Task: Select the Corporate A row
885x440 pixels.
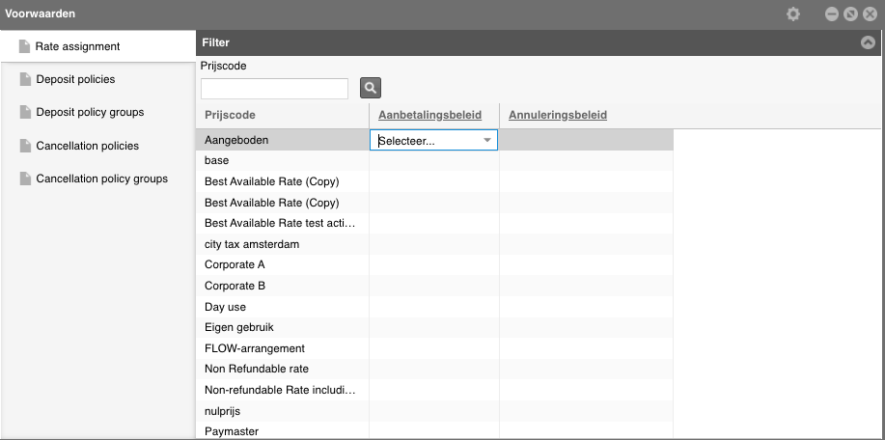Action: (x=434, y=265)
